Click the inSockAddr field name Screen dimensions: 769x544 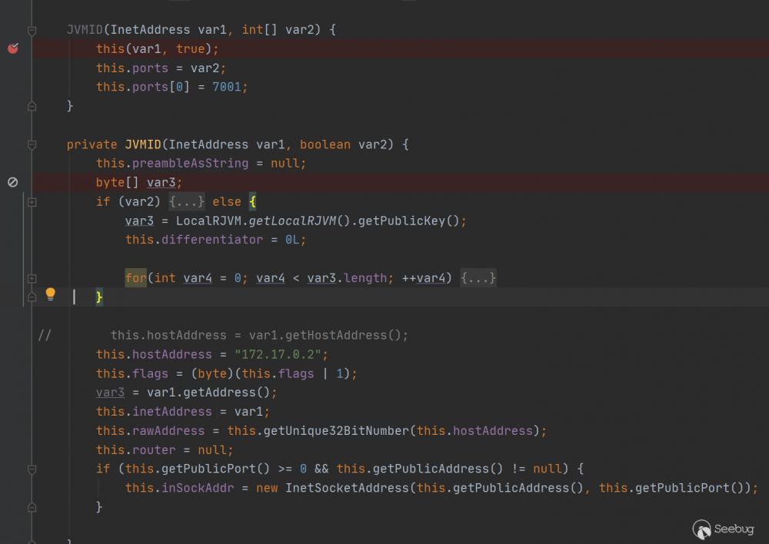197,488
